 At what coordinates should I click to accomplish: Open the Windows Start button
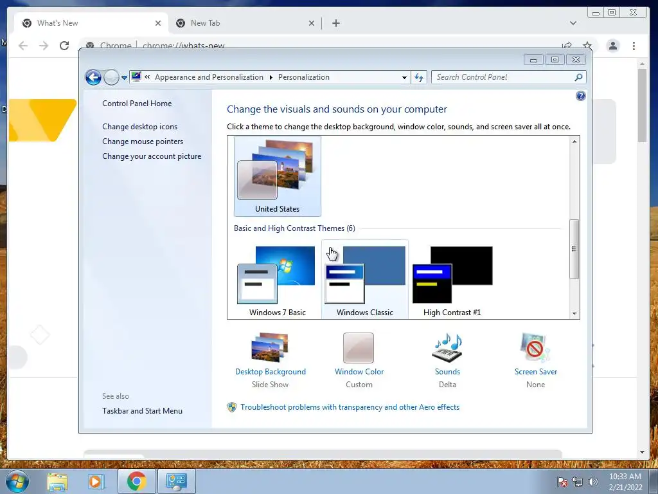point(17,481)
